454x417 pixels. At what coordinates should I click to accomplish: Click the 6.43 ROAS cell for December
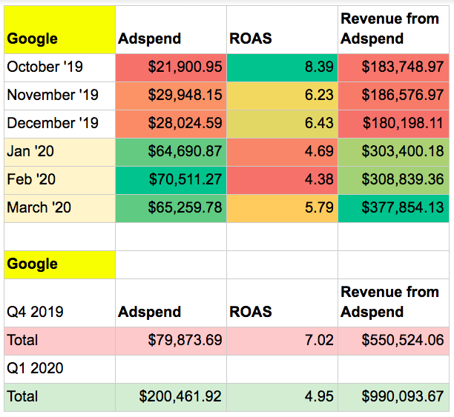click(x=282, y=124)
